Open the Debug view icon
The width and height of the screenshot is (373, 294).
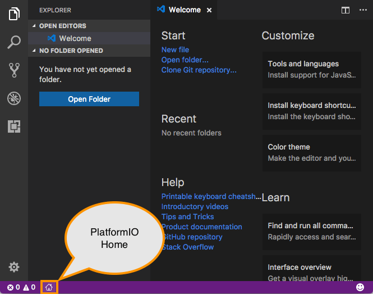point(14,98)
